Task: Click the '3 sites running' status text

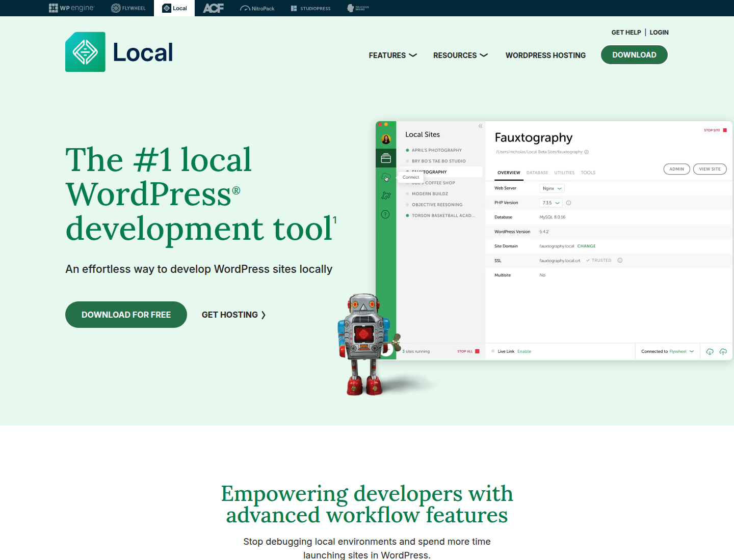Action: pos(416,351)
